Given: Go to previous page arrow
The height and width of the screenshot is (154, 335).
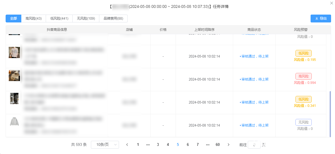Looking at the screenshot, I should click(x=127, y=145).
